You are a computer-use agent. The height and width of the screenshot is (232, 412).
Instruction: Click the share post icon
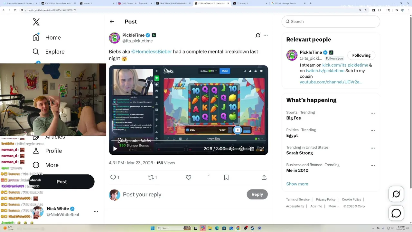pos(264,177)
